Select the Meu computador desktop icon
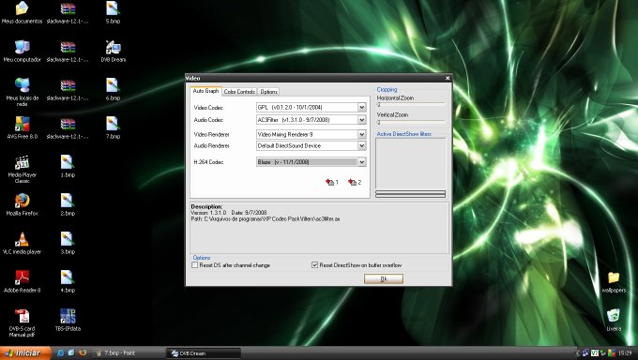 [22, 51]
